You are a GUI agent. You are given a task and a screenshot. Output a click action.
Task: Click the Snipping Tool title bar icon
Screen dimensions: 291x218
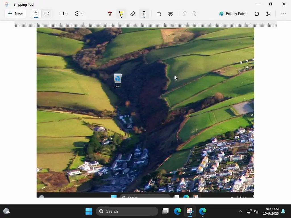tap(7, 4)
